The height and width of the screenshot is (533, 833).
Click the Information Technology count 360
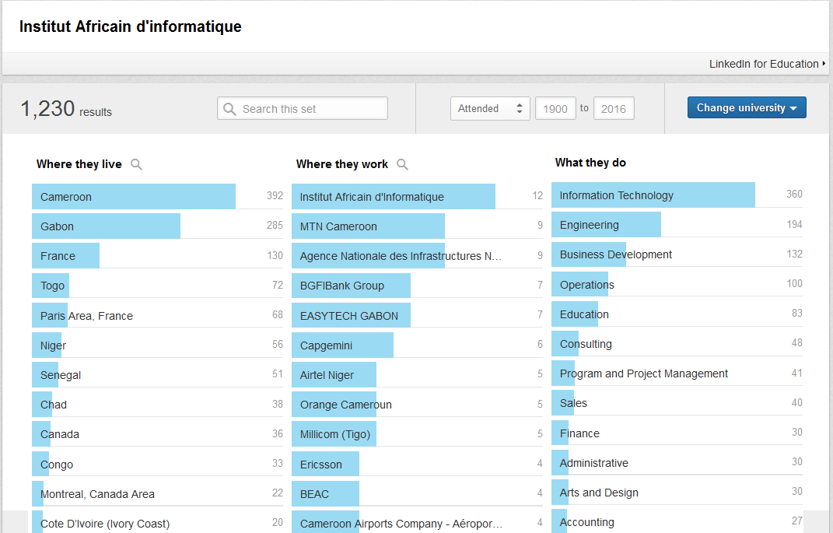[x=794, y=194]
